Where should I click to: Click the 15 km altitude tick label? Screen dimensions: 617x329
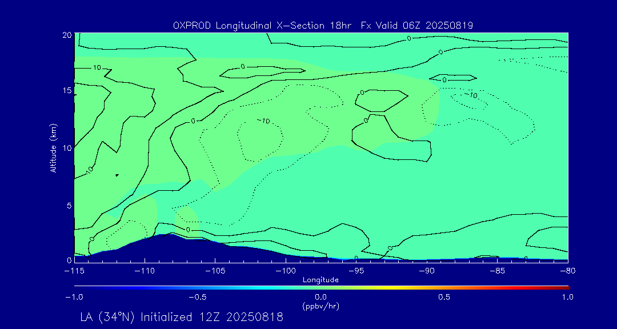pos(66,91)
